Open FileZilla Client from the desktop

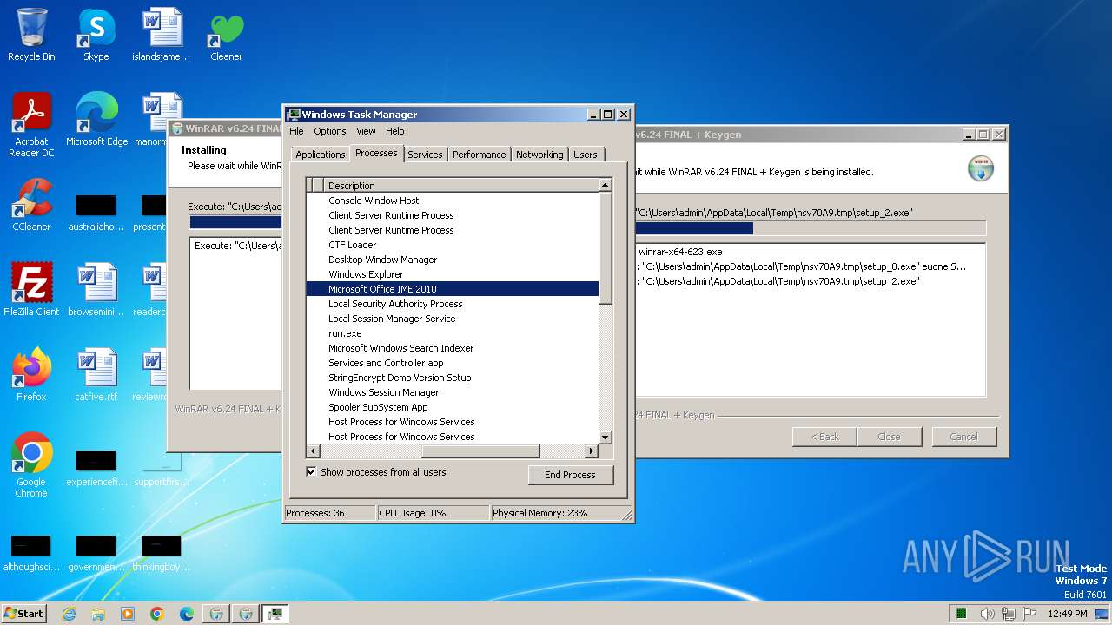[x=31, y=290]
